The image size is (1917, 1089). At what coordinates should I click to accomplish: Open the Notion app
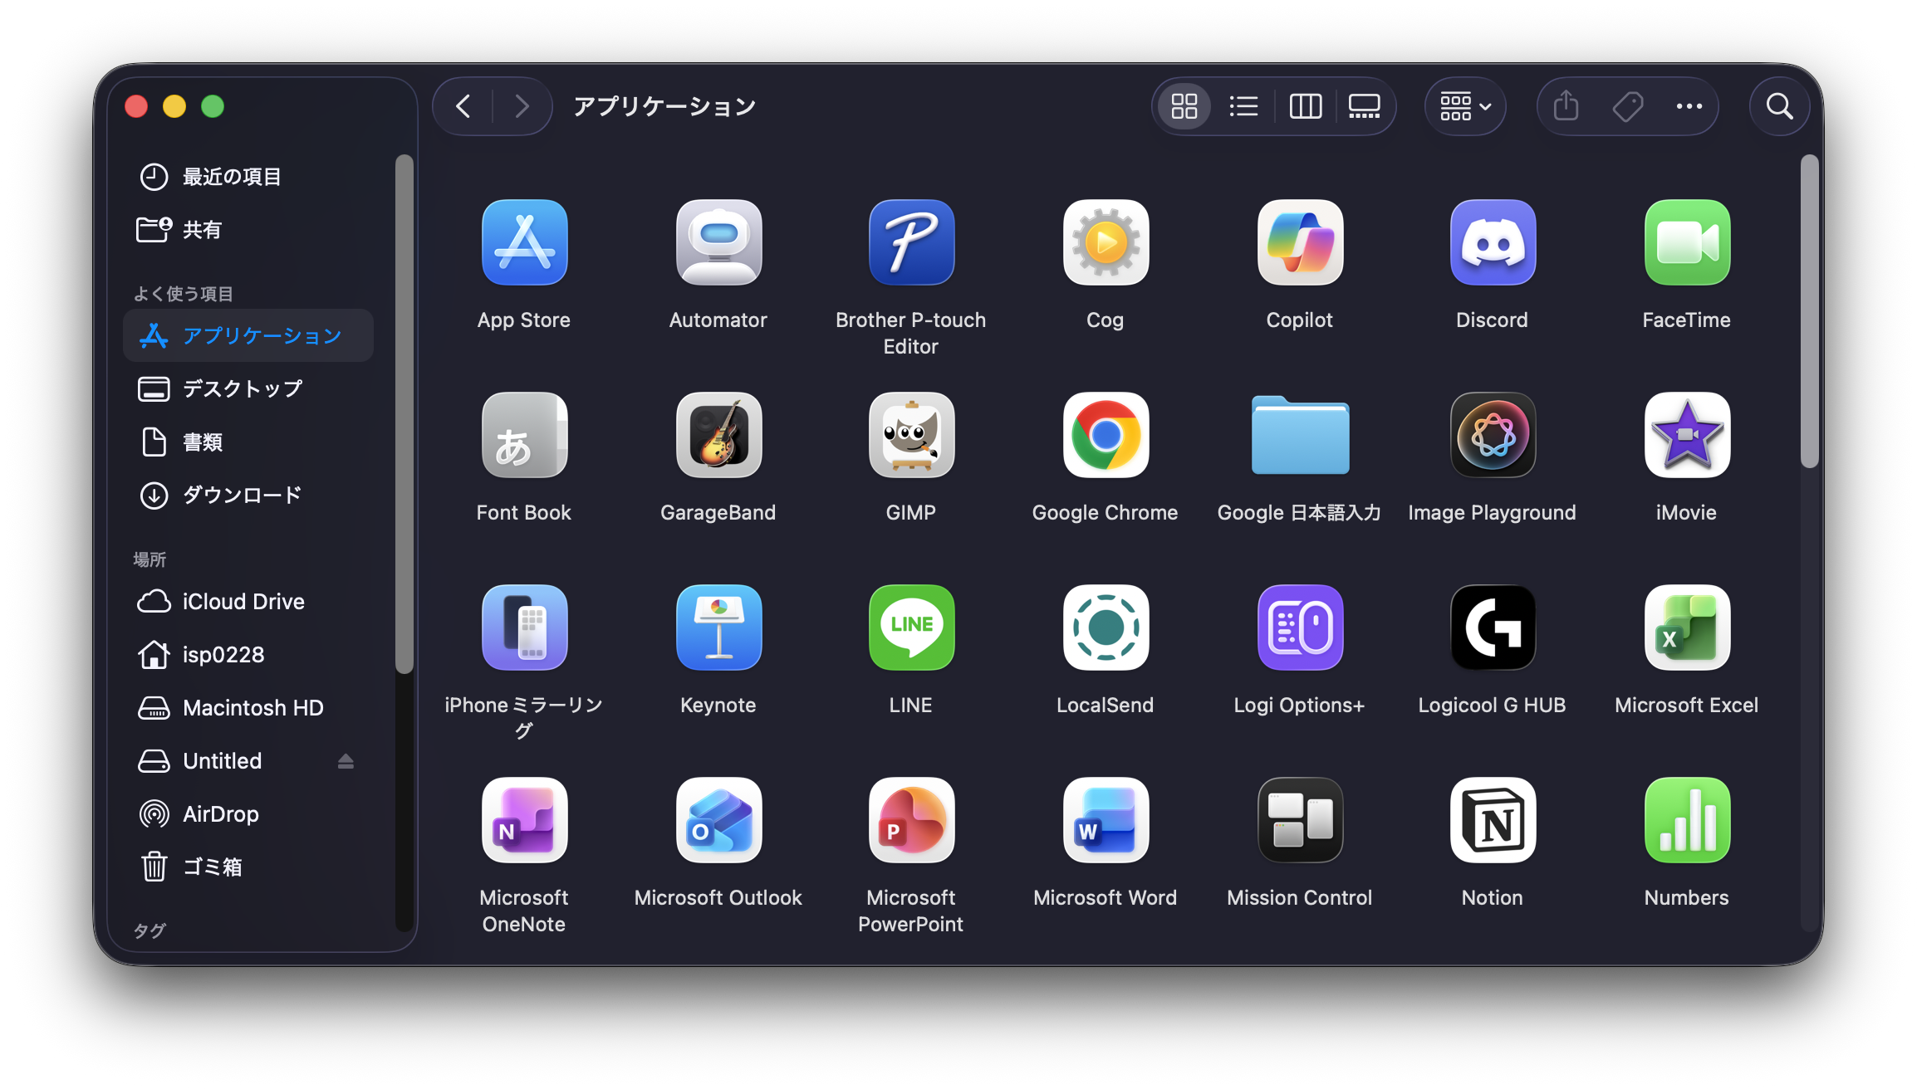click(1492, 820)
